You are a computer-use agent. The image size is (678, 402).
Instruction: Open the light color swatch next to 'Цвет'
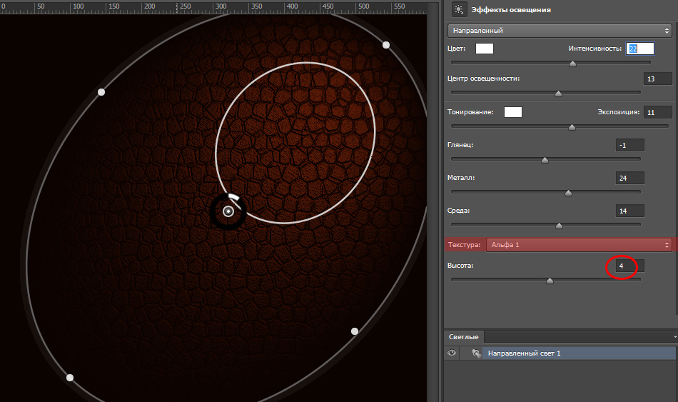tap(485, 49)
